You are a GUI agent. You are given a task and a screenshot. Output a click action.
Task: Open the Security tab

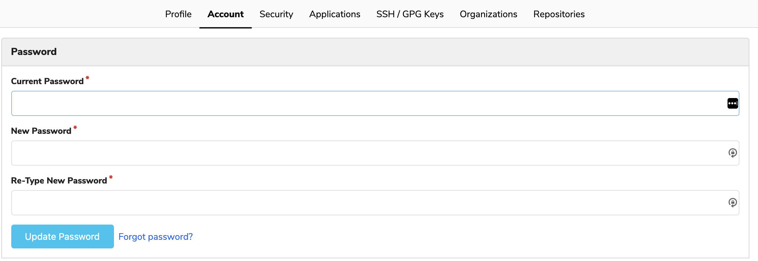coord(276,14)
